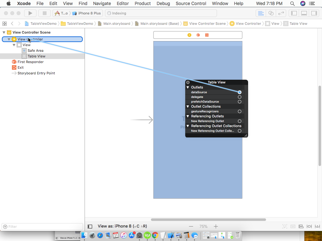Click the Run (play) button
The image size is (322, 241).
pyautogui.click(x=30, y=13)
